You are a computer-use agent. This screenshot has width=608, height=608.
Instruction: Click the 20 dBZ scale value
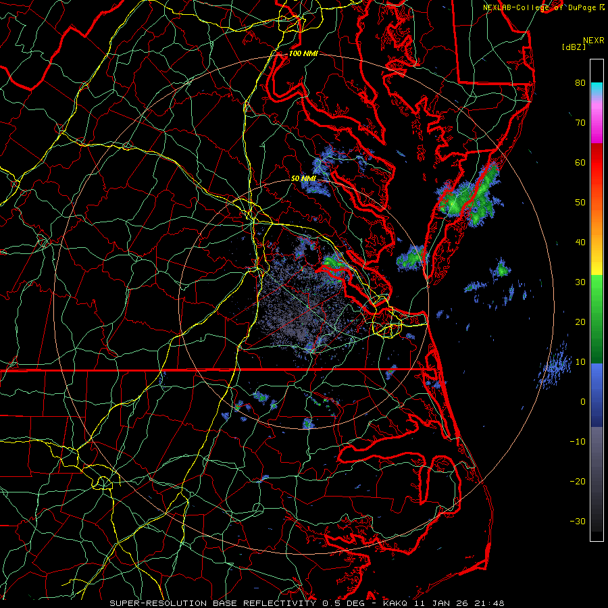(x=580, y=322)
